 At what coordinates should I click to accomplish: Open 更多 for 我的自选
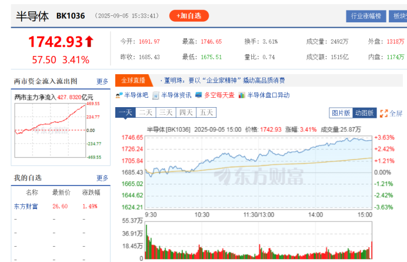point(102,178)
